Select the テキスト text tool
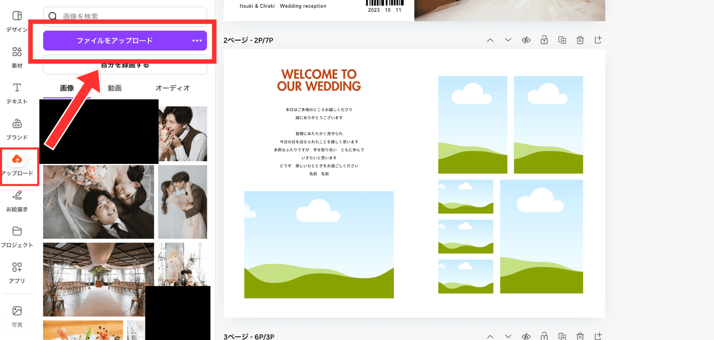This screenshot has width=714, height=340. point(17,93)
